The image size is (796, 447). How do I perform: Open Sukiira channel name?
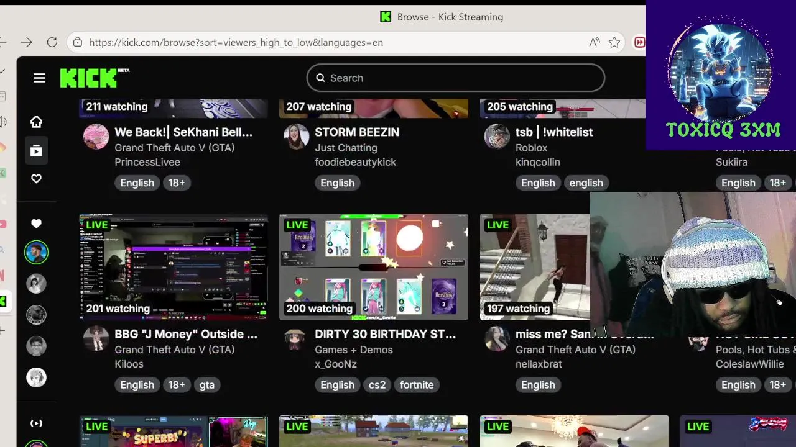coord(732,162)
